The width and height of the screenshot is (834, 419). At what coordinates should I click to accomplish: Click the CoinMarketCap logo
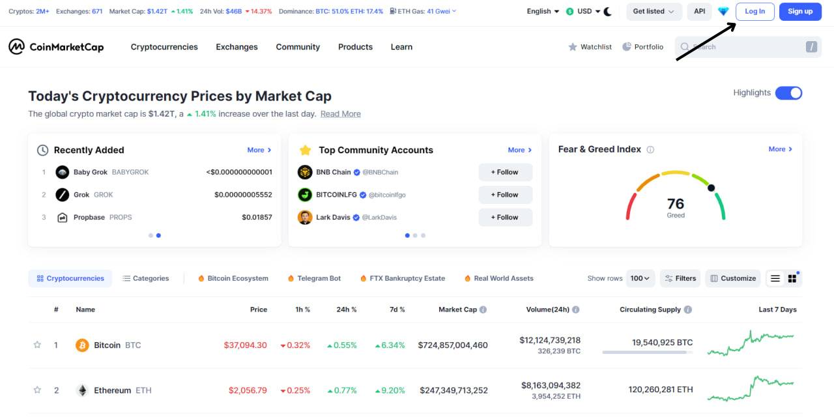click(56, 47)
